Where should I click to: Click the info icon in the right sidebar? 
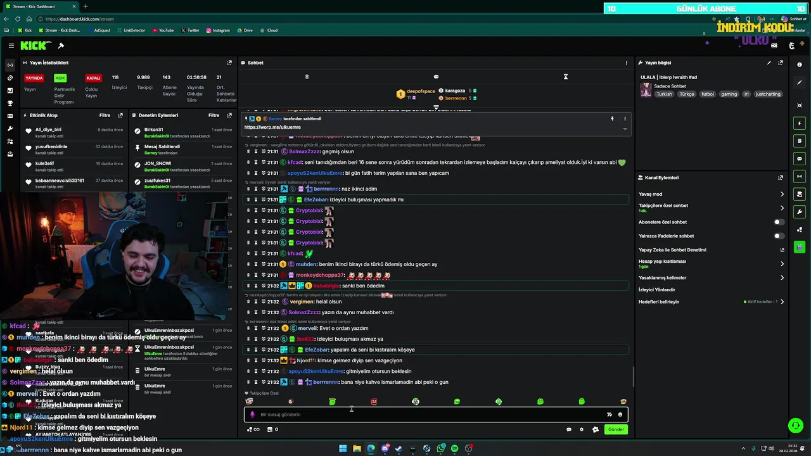pos(800,65)
